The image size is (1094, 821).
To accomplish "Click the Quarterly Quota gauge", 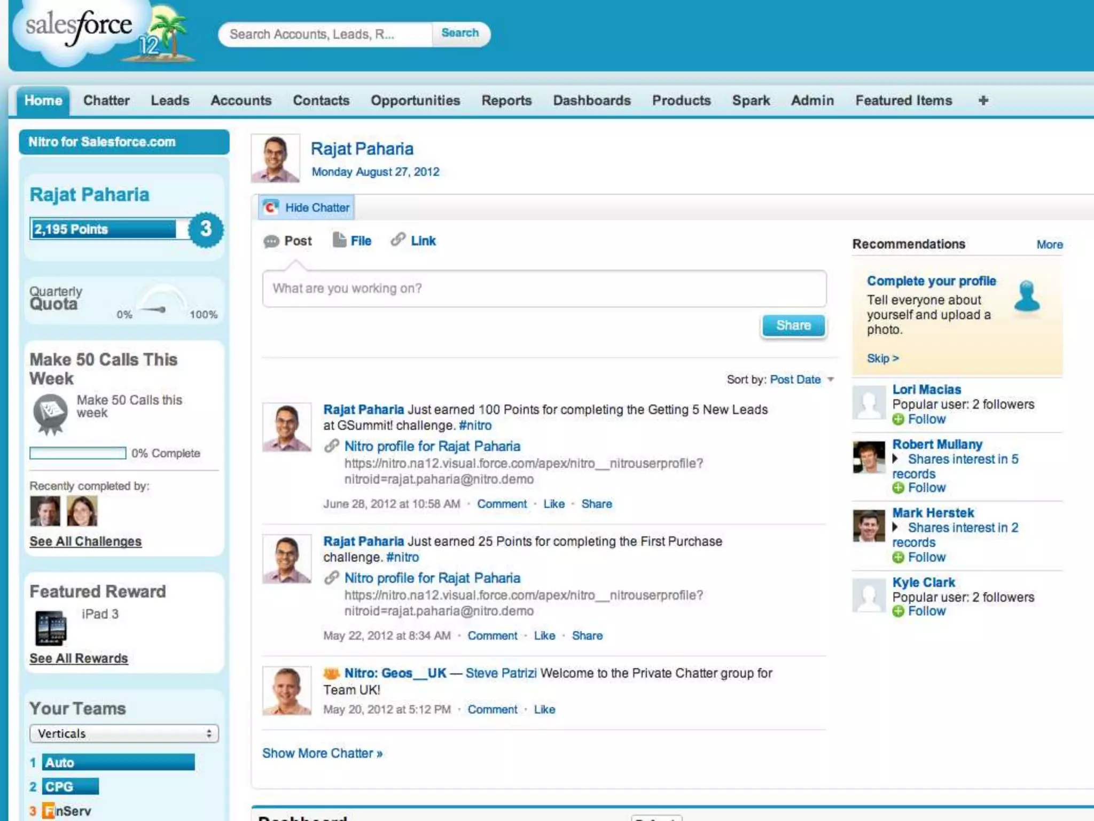I will pos(161,302).
